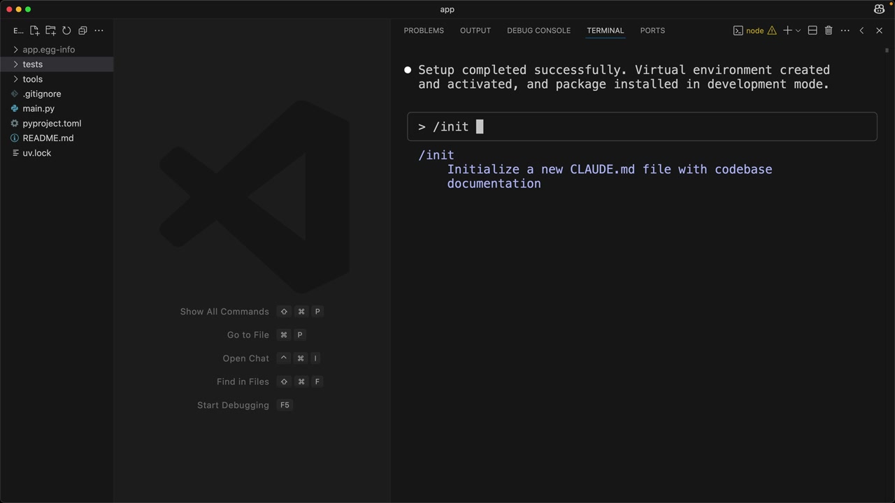Kill terminal with the trash icon
The width and height of the screenshot is (895, 503).
[829, 31]
